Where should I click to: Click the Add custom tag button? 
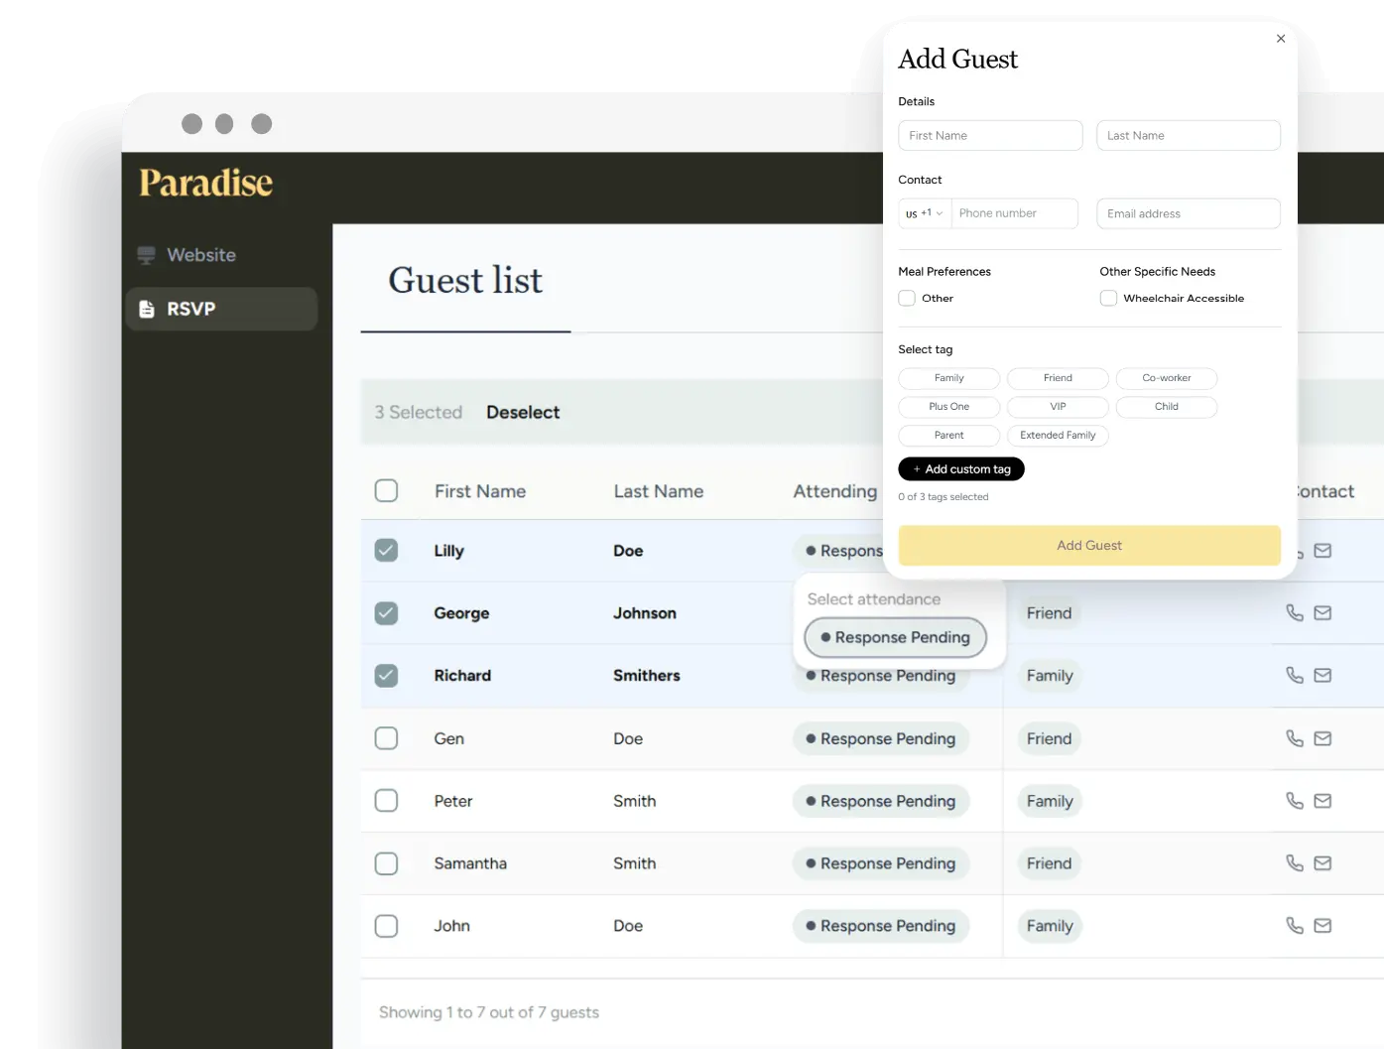click(961, 469)
